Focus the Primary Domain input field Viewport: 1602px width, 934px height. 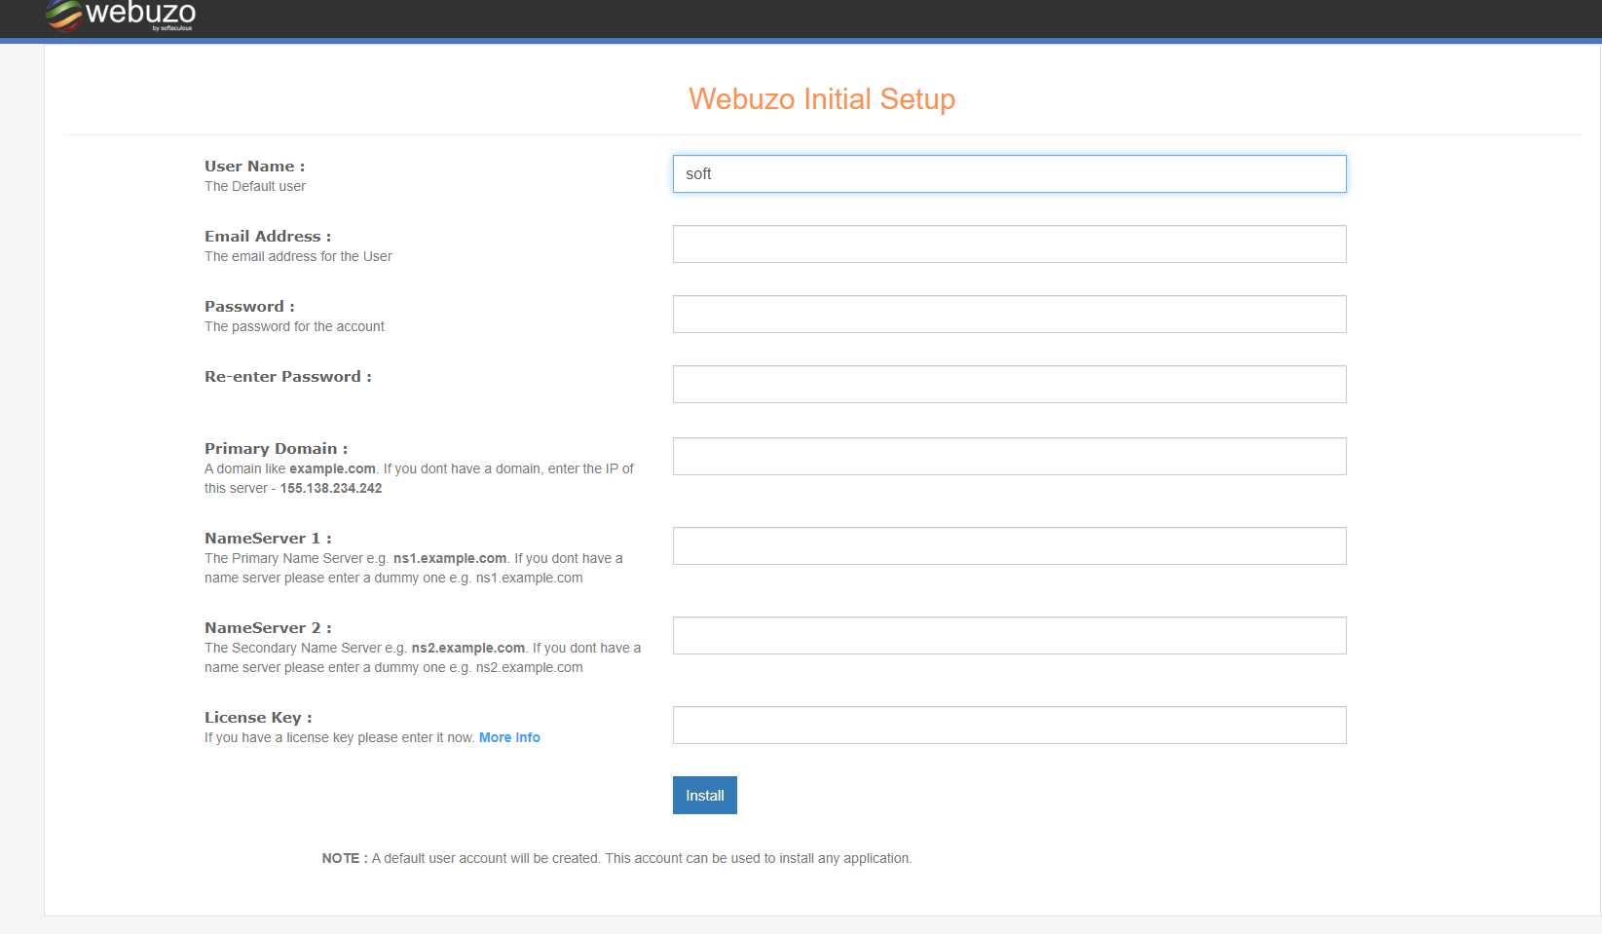[1009, 457]
